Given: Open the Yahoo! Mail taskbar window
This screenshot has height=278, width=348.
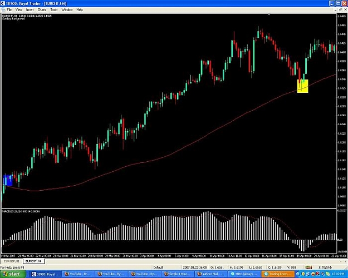Looking at the screenshot, I should pos(212,274).
